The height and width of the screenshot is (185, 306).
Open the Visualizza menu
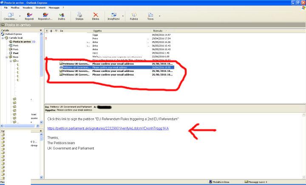(27, 8)
